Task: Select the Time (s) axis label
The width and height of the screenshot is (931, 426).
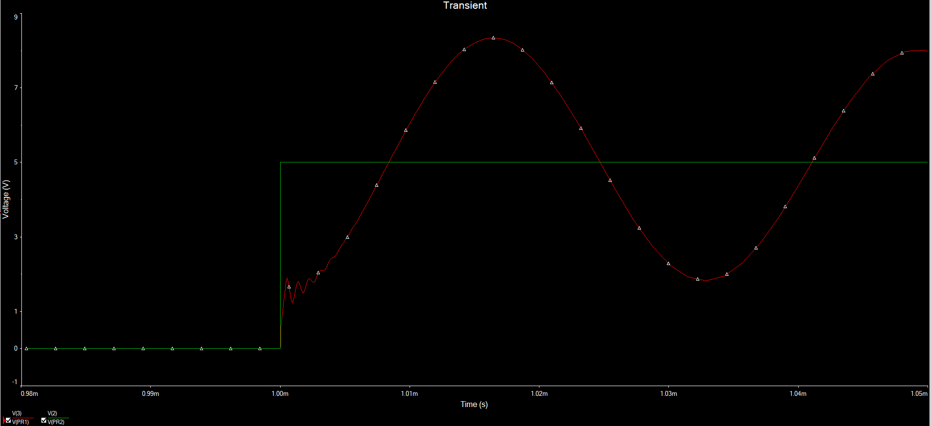Action: [x=474, y=404]
